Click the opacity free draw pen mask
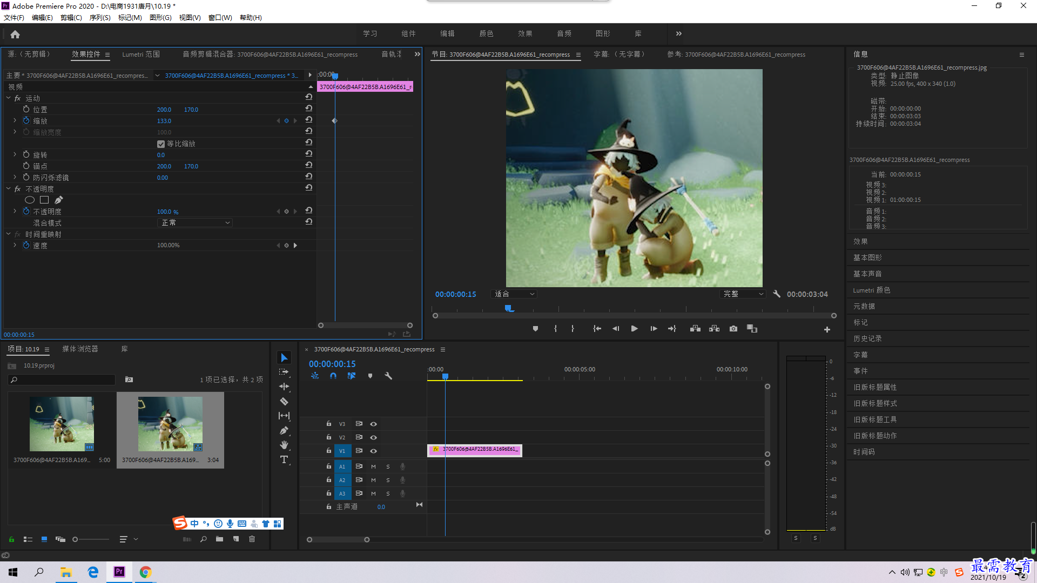The height and width of the screenshot is (583, 1037). (59, 200)
